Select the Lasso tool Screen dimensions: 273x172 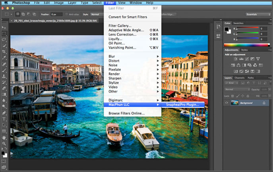tap(4, 40)
